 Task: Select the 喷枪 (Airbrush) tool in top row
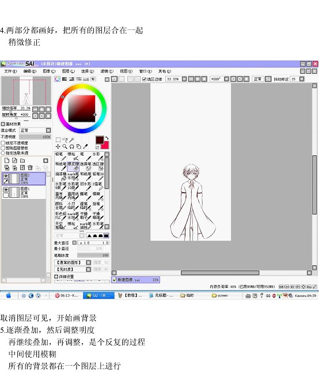(73, 156)
